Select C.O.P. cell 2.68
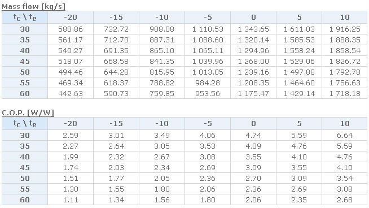 click(x=345, y=200)
